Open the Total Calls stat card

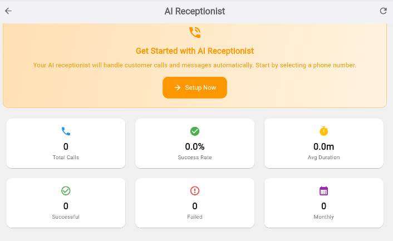point(66,144)
